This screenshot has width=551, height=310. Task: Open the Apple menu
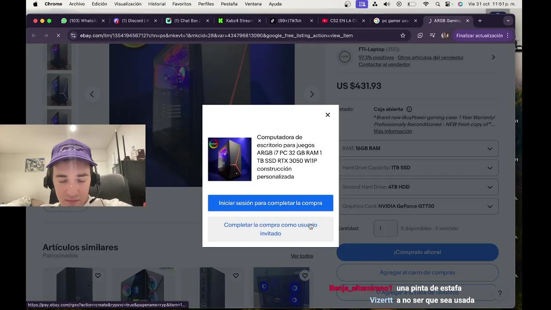pos(35,4)
